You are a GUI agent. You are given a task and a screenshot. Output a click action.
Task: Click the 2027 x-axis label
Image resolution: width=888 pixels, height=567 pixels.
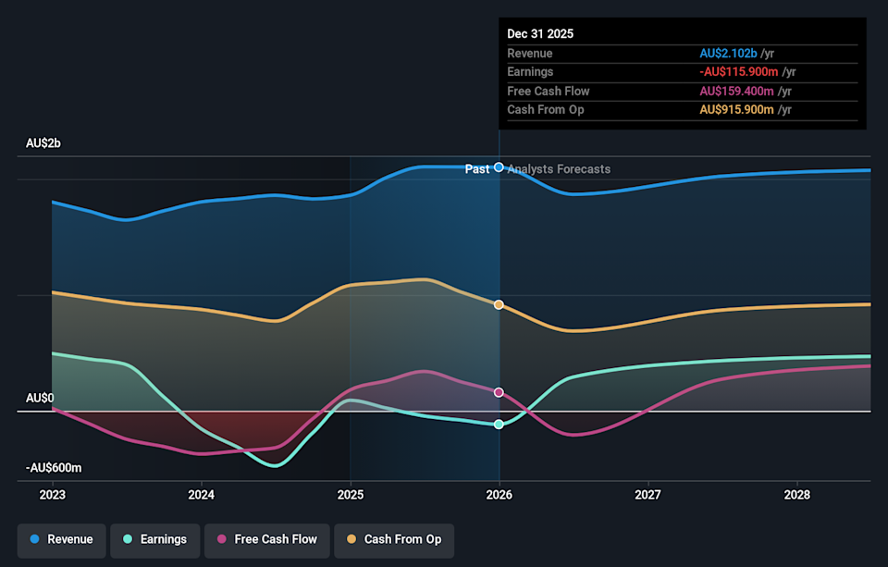point(648,495)
